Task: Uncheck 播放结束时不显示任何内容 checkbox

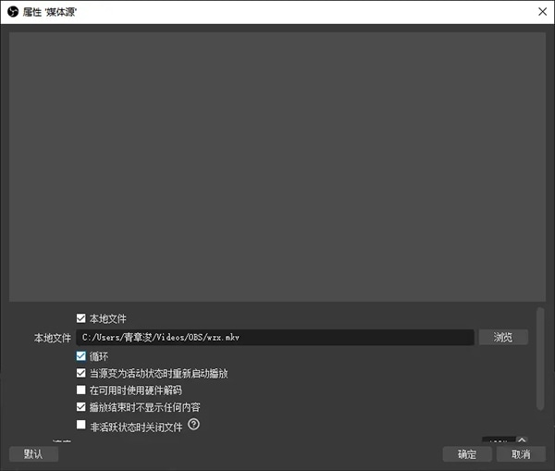Action: pos(81,407)
